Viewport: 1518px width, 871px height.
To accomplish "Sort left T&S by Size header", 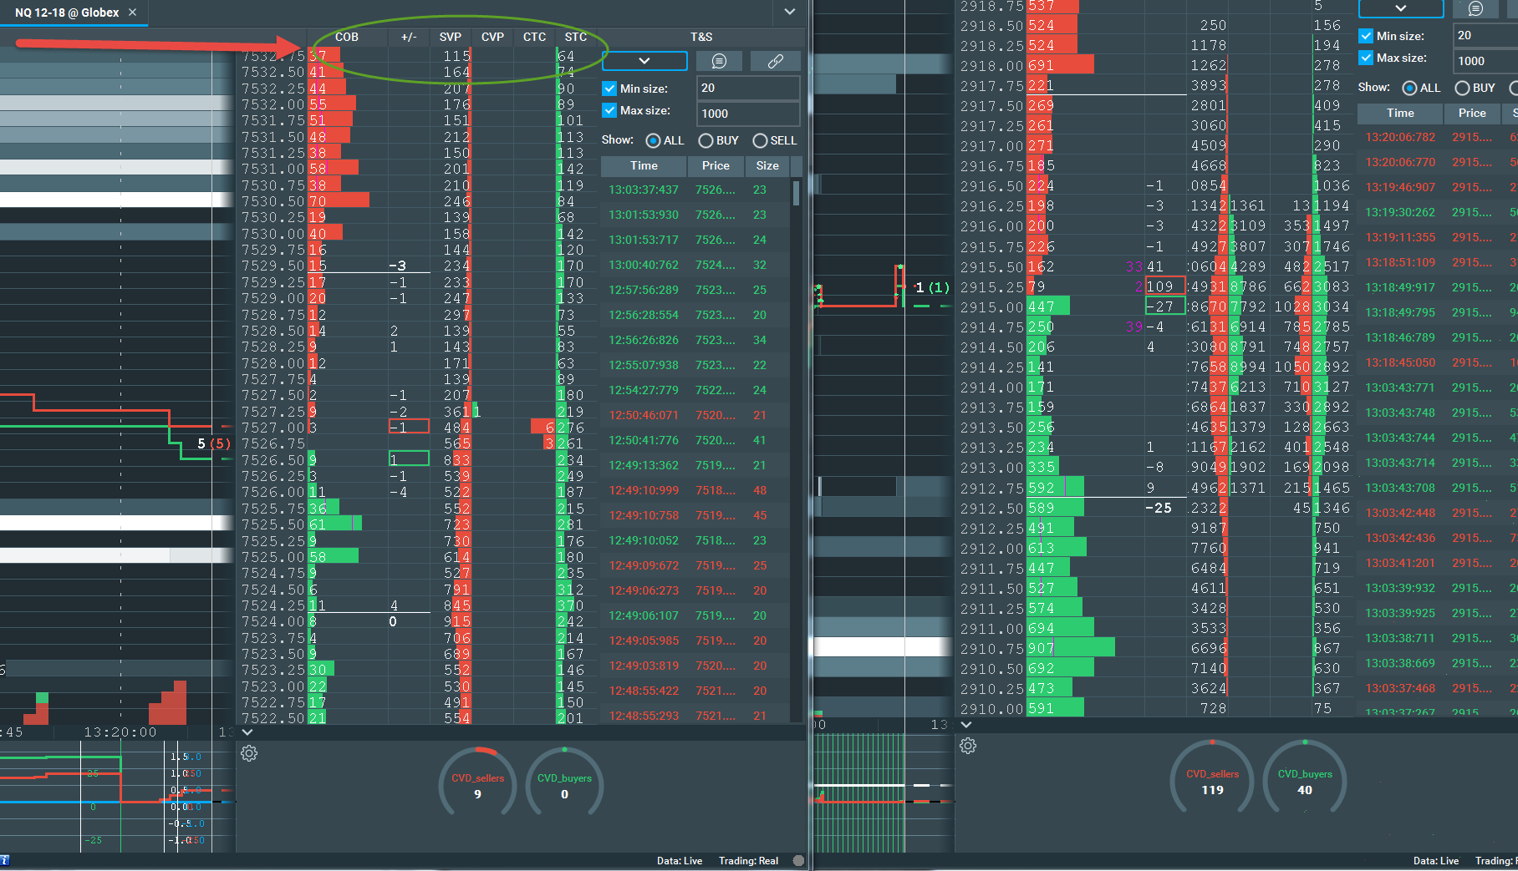I will [767, 165].
